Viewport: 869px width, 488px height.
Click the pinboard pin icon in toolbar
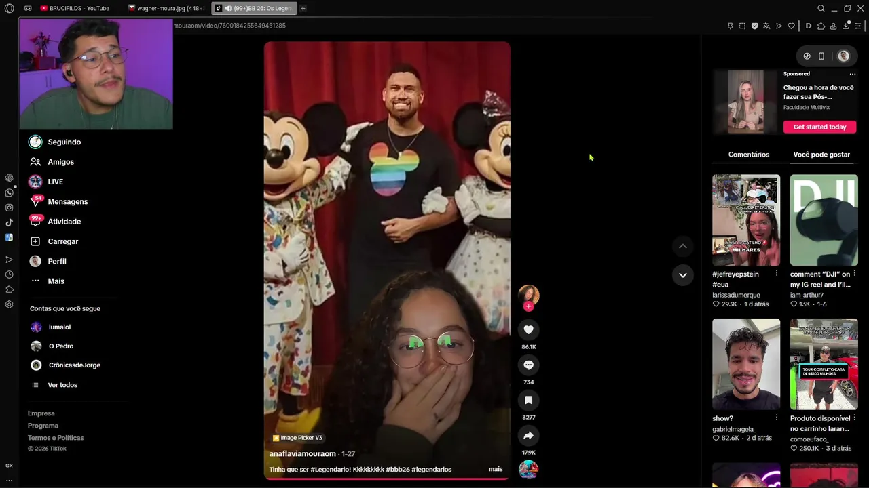730,26
